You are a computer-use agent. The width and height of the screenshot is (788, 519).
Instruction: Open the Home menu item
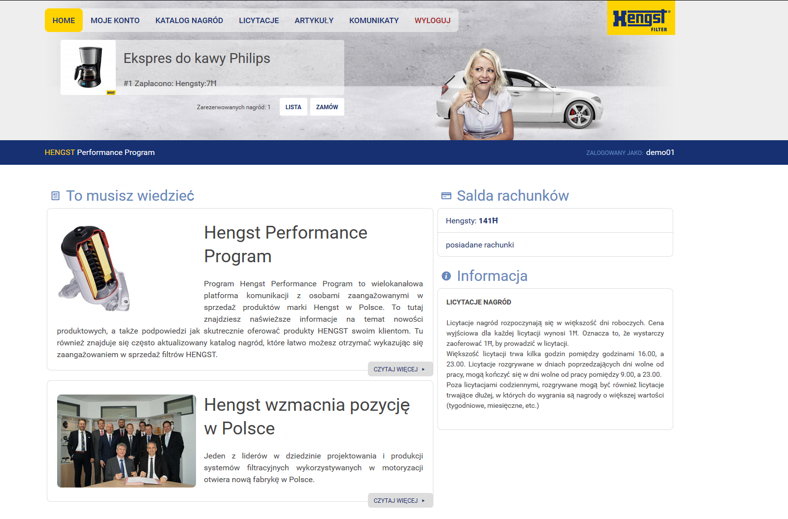pos(64,21)
